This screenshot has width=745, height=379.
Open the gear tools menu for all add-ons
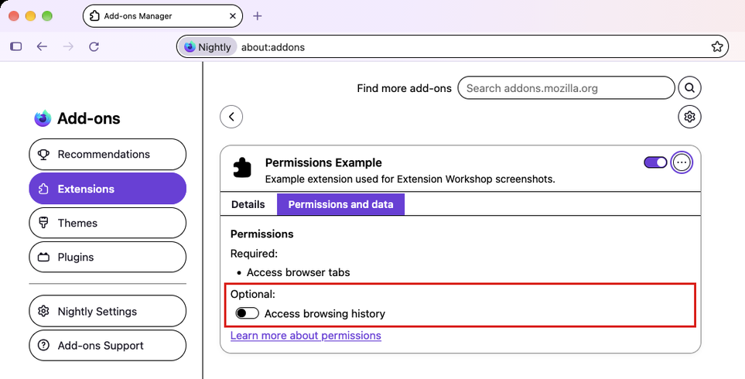point(690,117)
